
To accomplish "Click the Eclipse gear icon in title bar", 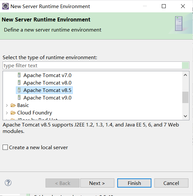I will [6, 6].
